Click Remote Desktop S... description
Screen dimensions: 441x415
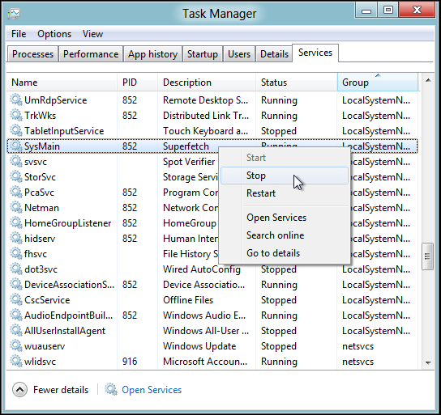tap(205, 100)
